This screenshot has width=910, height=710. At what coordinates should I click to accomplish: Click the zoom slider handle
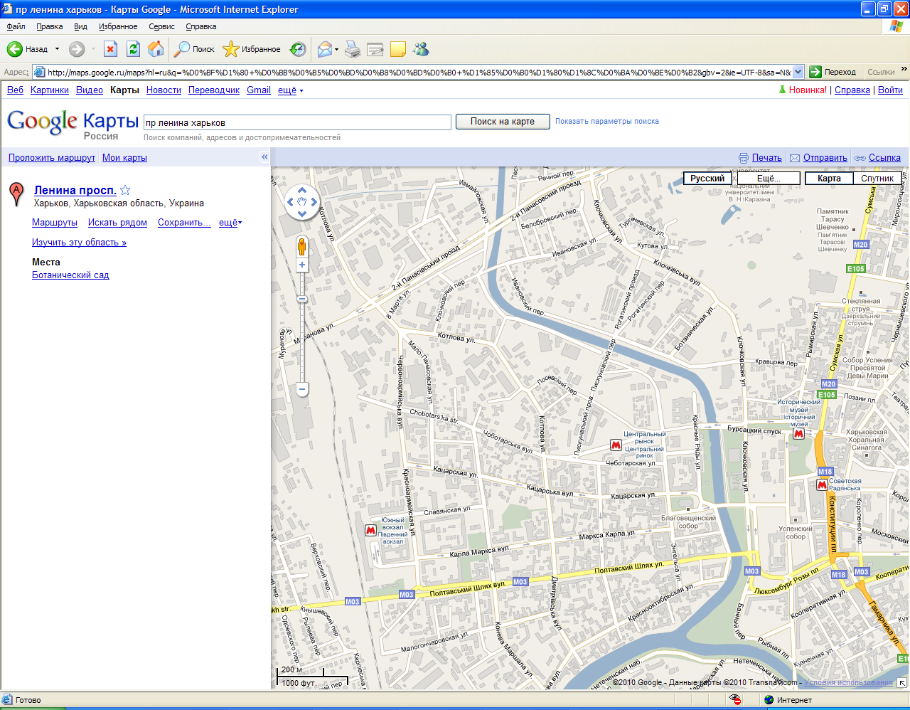click(302, 300)
